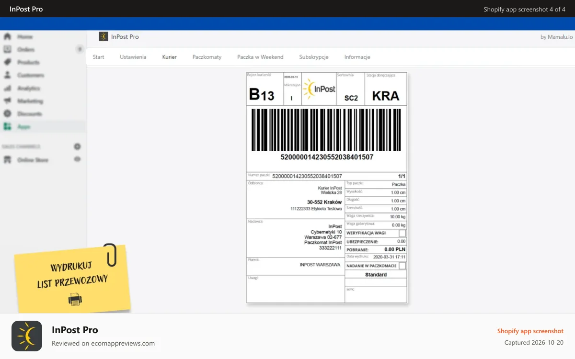Open the Orders sidebar icon
Viewport: 575px width, 359px height.
tap(7, 49)
